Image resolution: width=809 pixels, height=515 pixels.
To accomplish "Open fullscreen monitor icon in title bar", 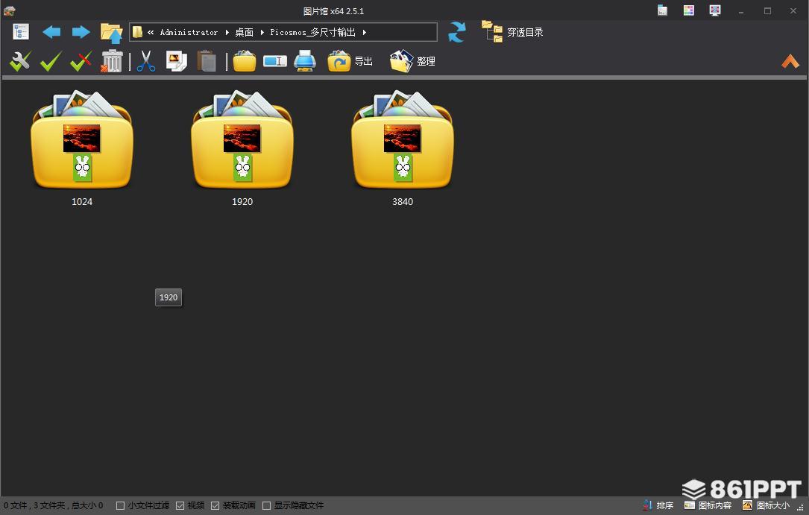I will click(x=715, y=10).
